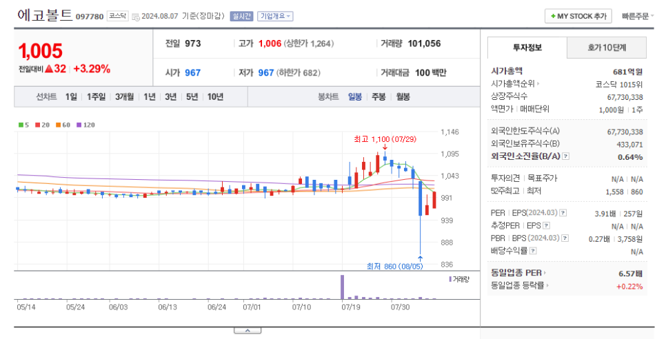666x339 pixels.
Task: Click arrow icon next to 시가총액순위
Action: click(538, 84)
